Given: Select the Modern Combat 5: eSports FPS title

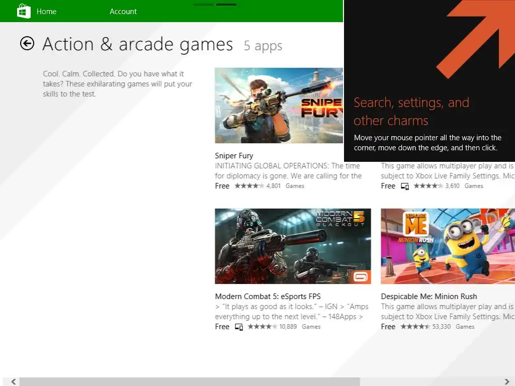Looking at the screenshot, I should (x=268, y=297).
